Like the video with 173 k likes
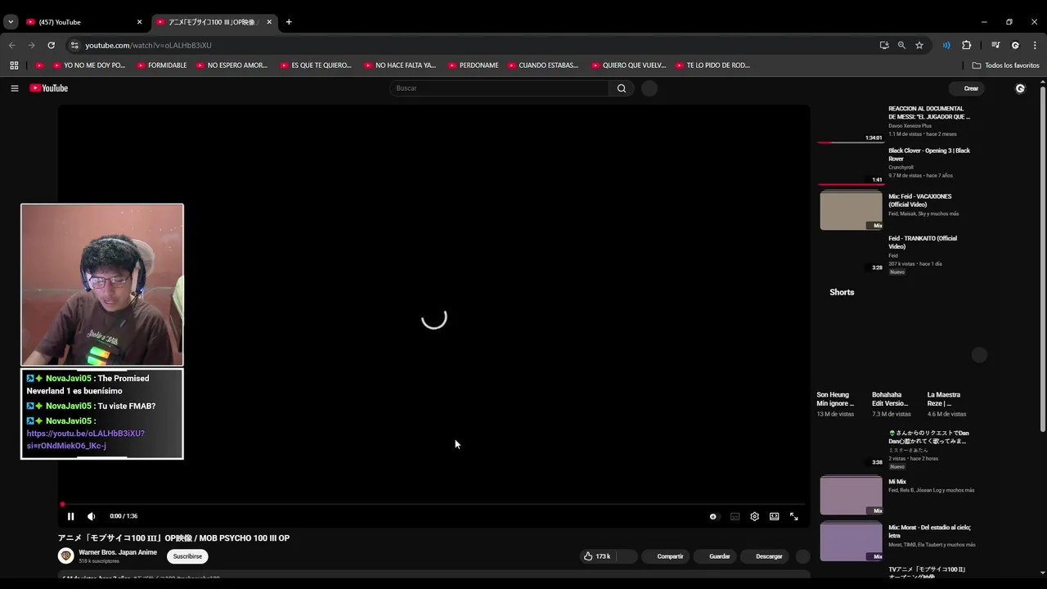 [597, 556]
